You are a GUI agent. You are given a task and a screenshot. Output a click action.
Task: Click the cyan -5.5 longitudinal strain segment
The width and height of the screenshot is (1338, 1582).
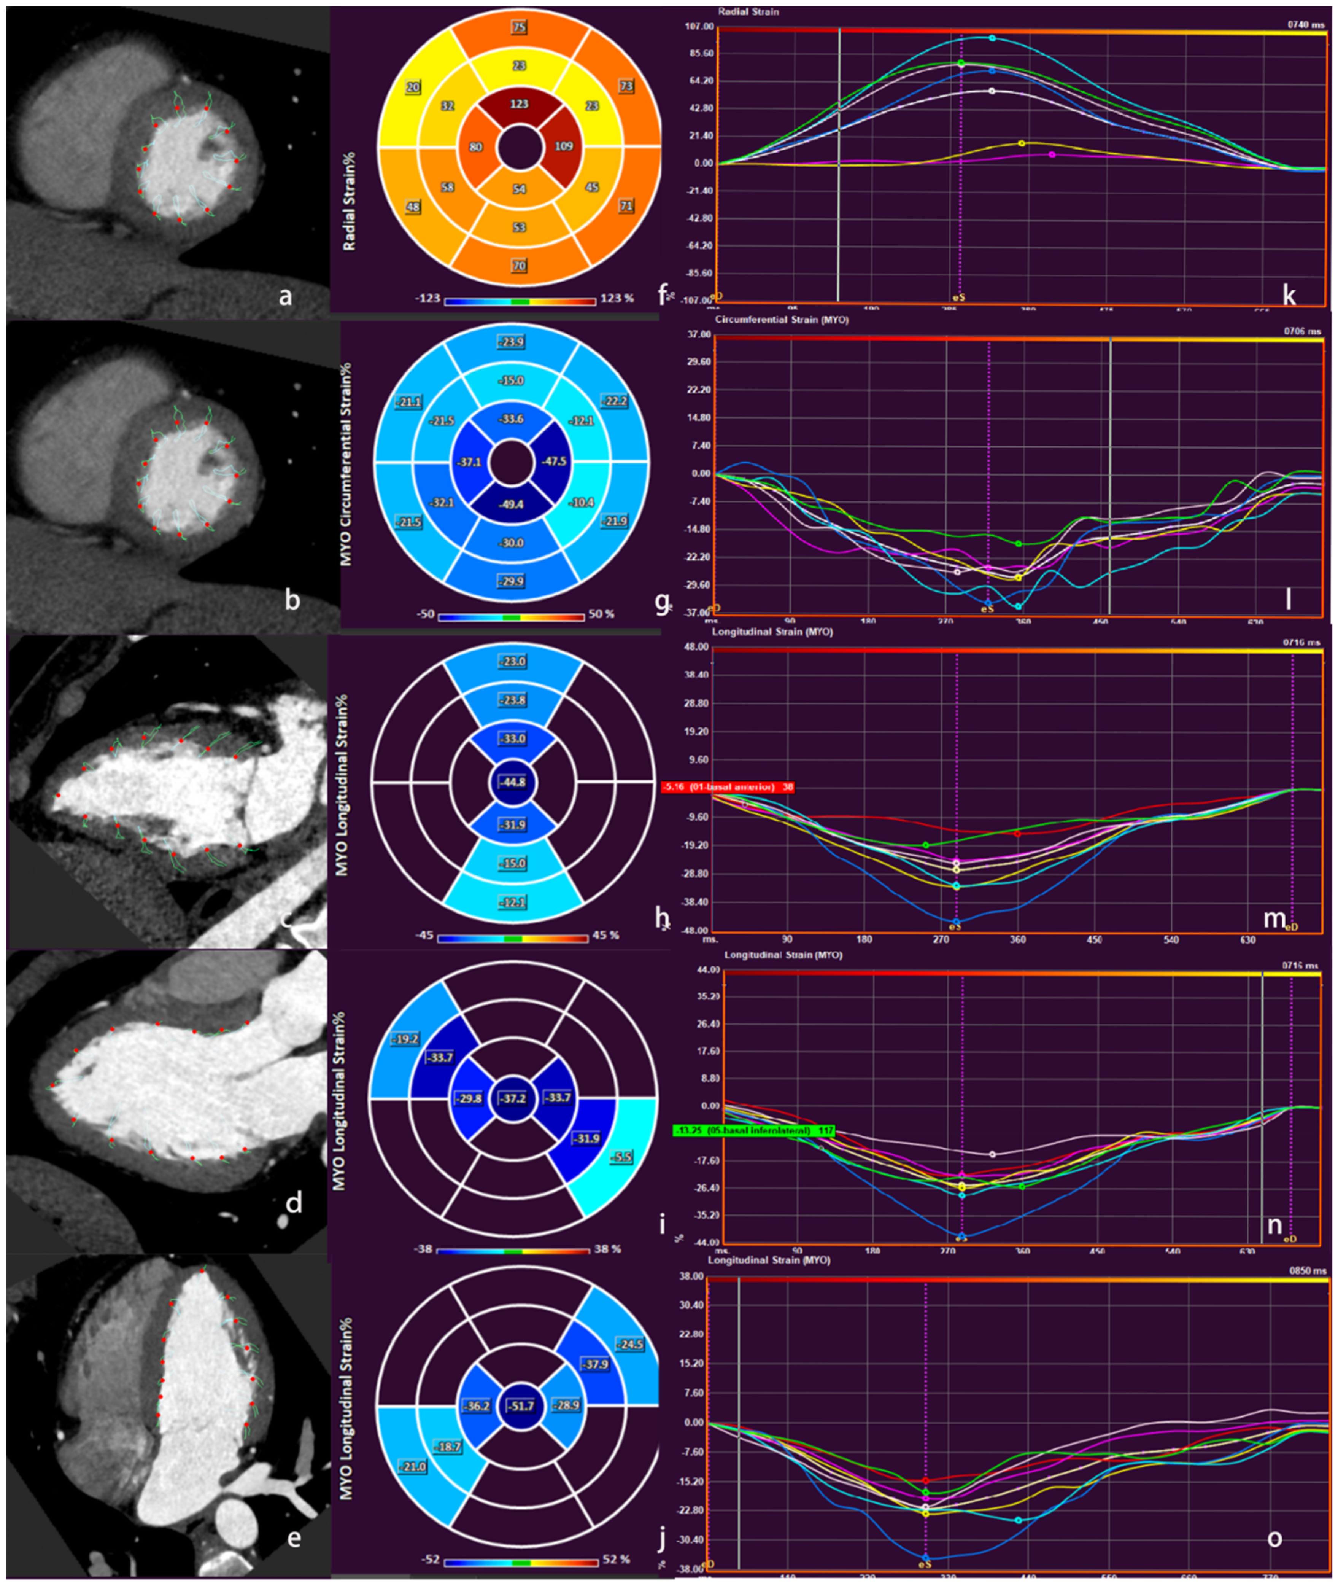620,1159
